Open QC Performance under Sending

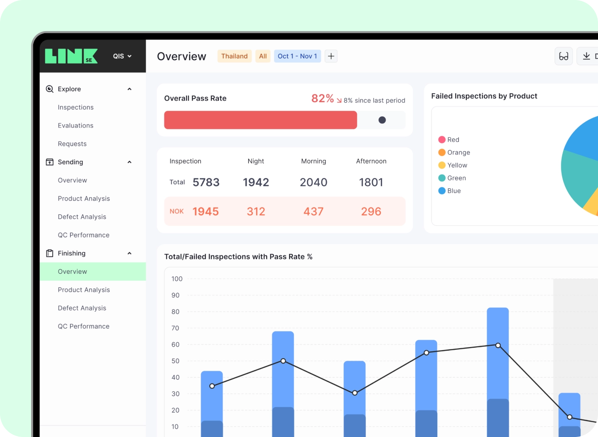click(83, 235)
